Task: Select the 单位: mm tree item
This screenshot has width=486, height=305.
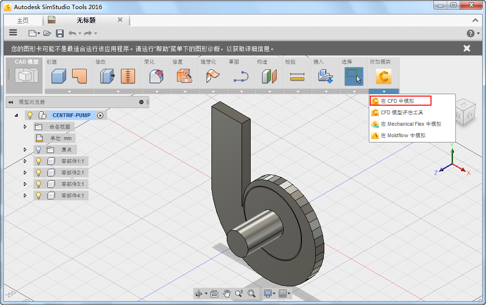Action: point(55,138)
